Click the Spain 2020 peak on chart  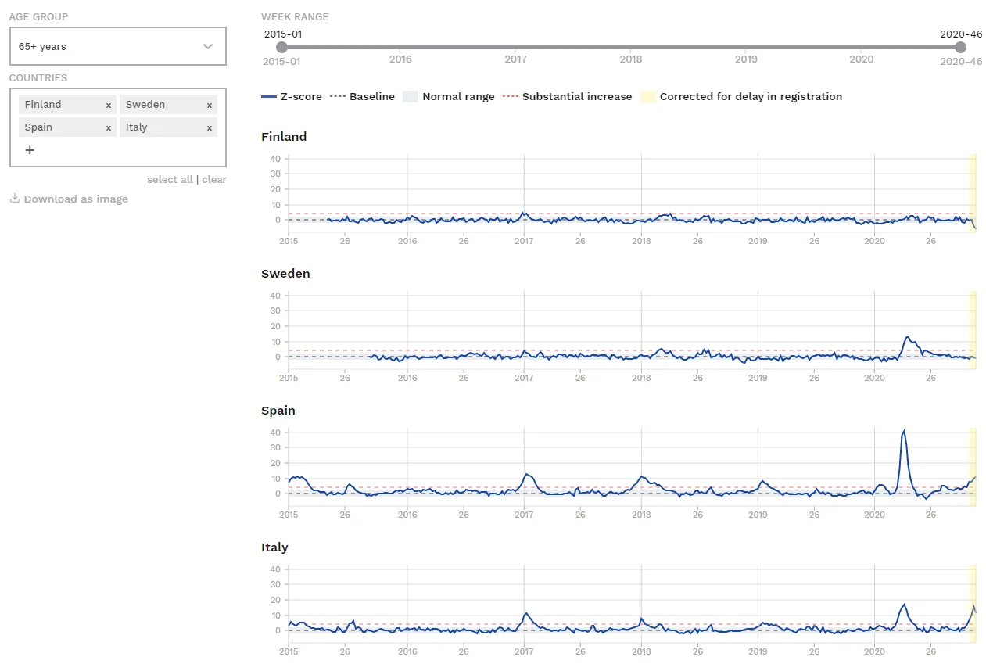(904, 431)
